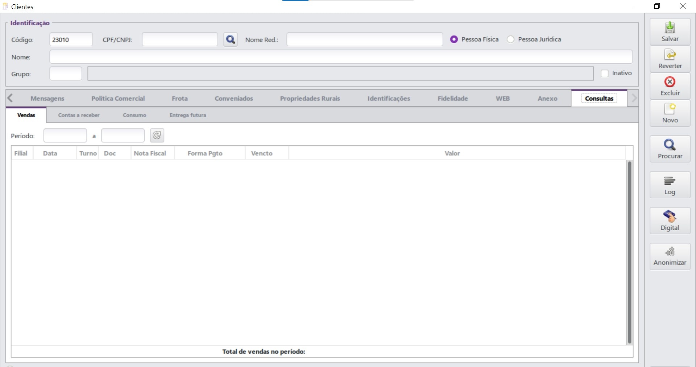
Task: Click the Digital fingerprint icon button
Action: point(670,221)
